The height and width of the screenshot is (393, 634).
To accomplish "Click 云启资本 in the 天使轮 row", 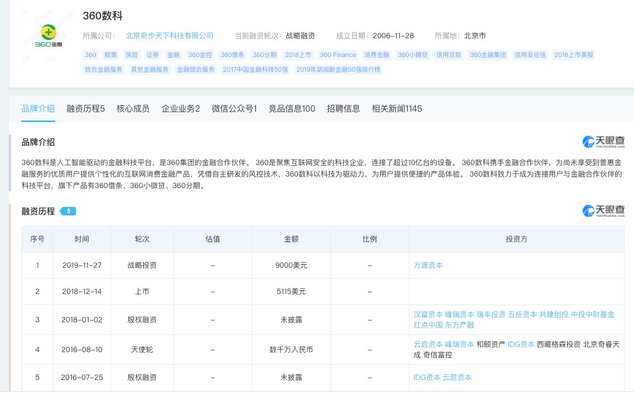I will click(428, 344).
